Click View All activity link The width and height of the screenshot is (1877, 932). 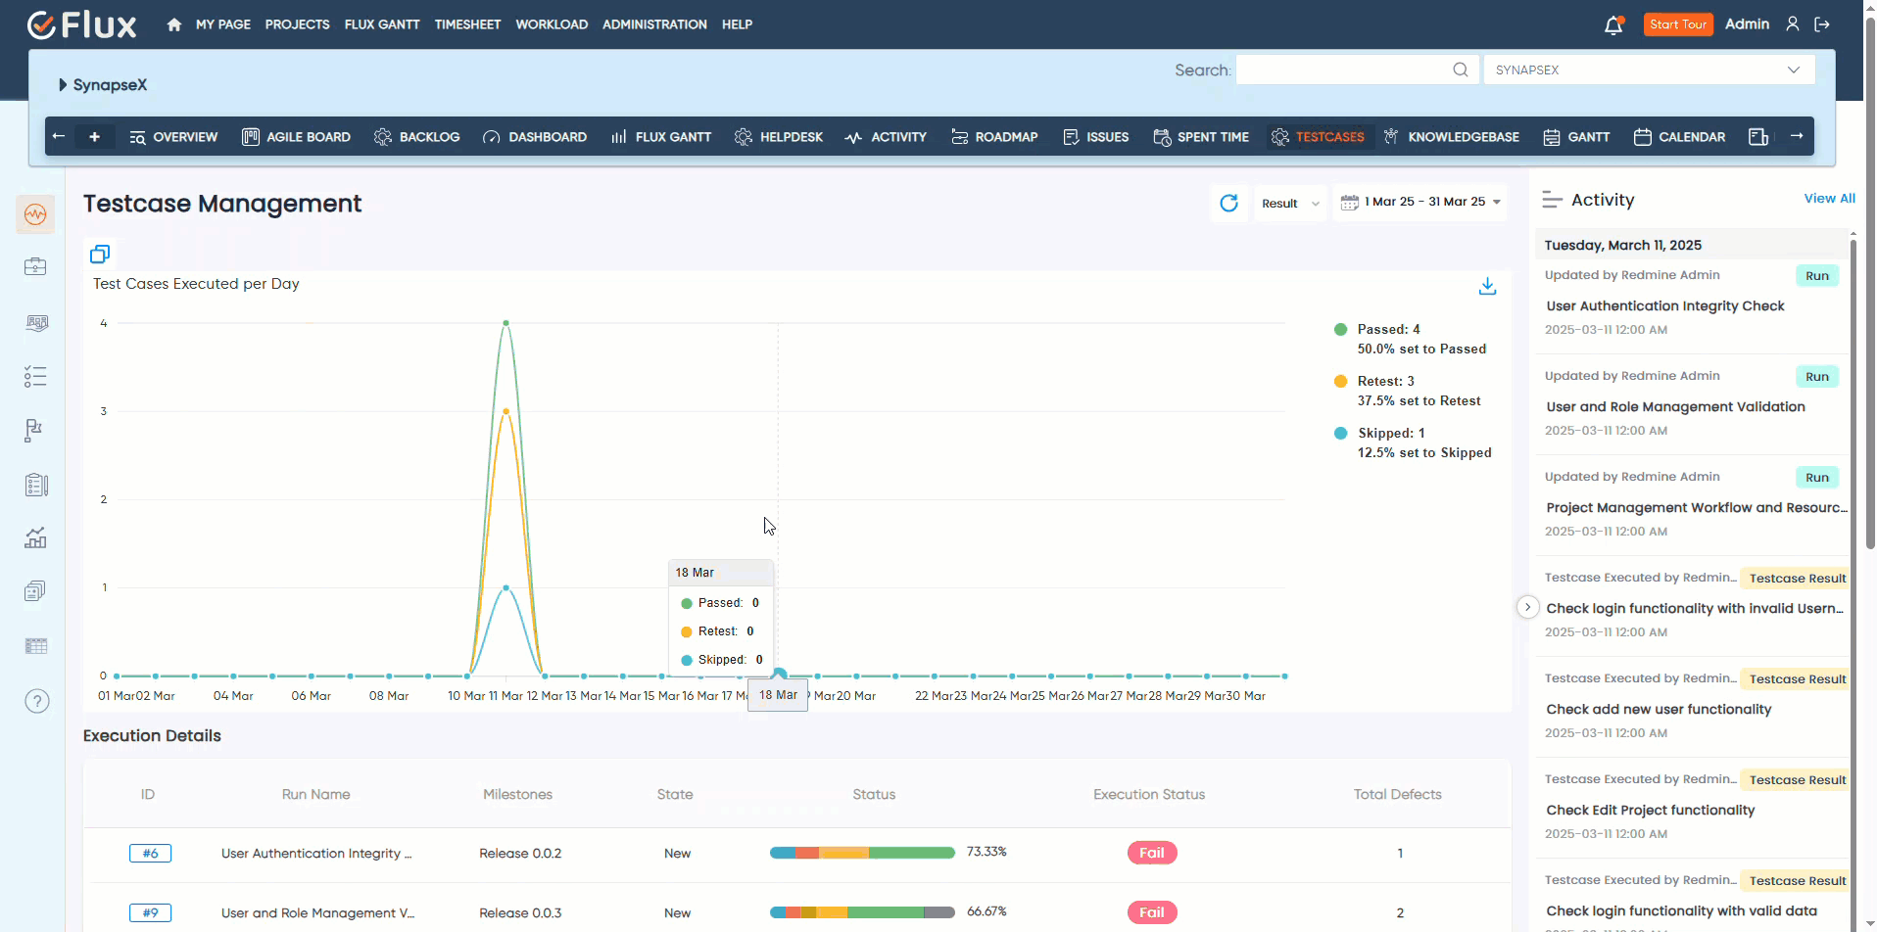[x=1829, y=199]
